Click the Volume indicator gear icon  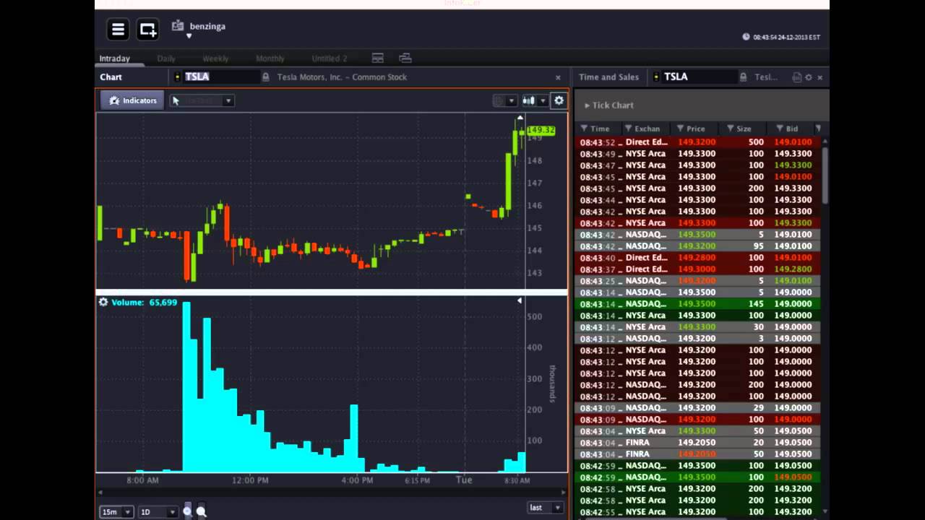coord(103,302)
